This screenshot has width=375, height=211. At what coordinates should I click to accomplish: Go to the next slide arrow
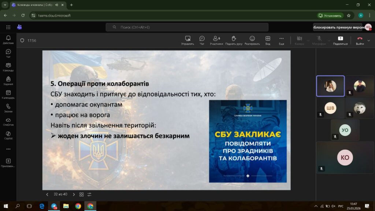[x=74, y=195]
